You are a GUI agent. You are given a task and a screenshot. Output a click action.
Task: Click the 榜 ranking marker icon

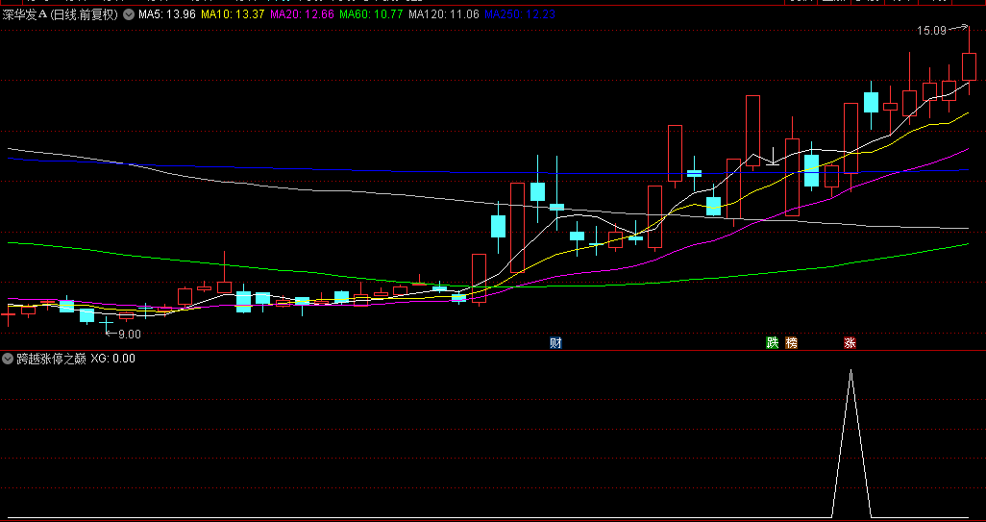(791, 343)
